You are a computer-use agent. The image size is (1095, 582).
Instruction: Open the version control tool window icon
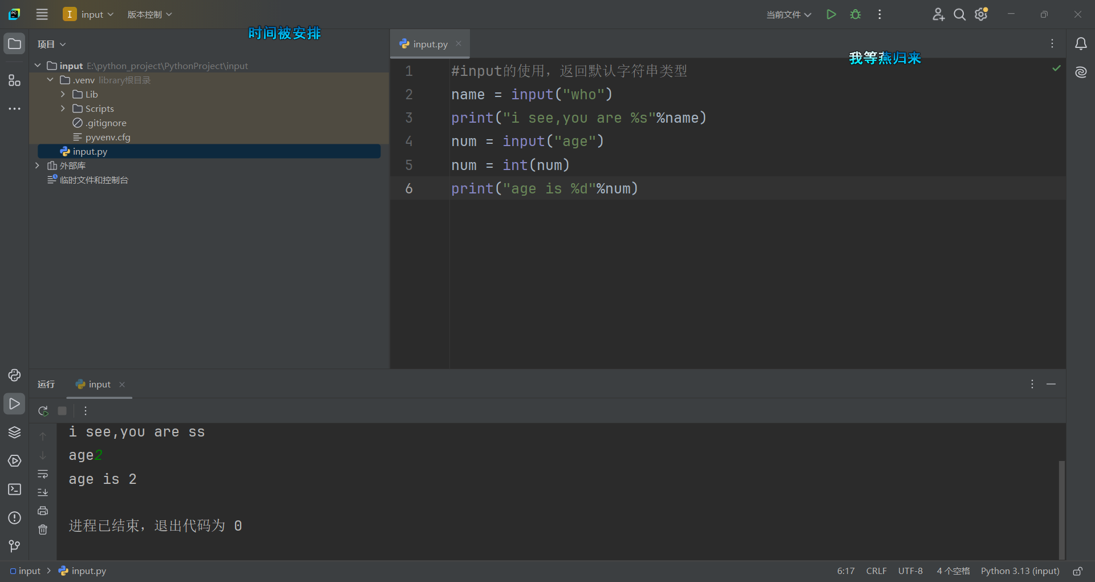point(14,546)
